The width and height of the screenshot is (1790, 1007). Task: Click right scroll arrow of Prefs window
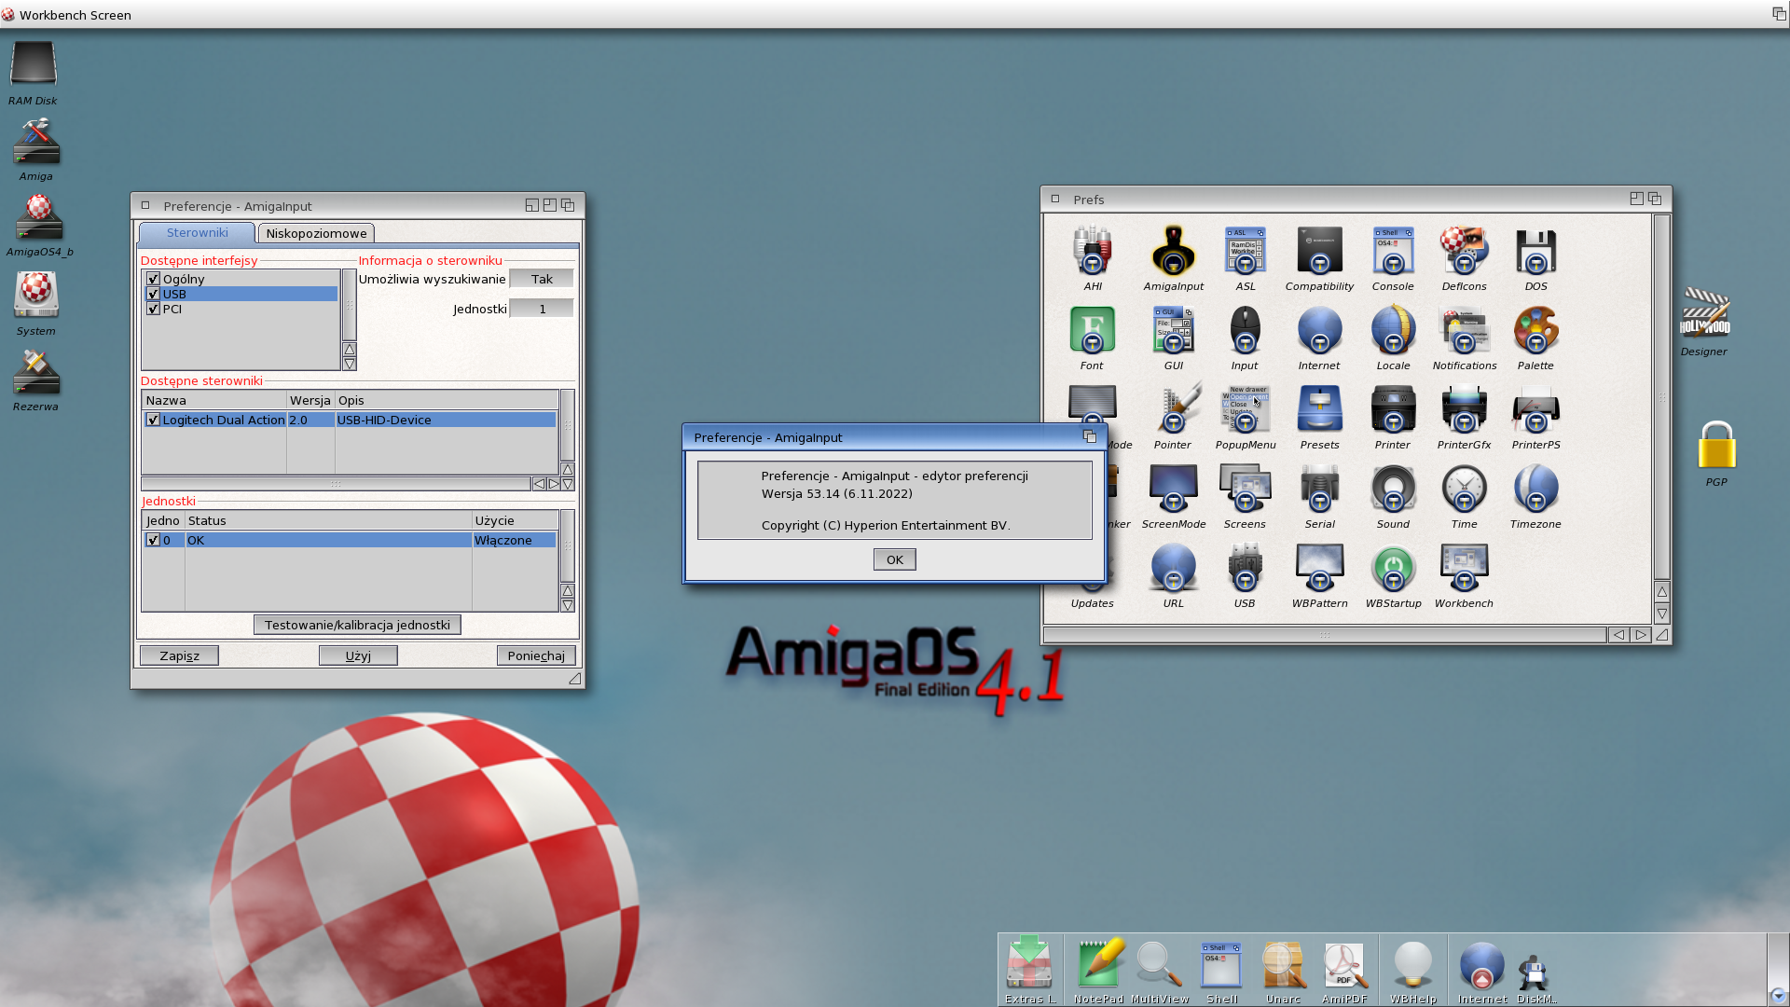[x=1640, y=635]
